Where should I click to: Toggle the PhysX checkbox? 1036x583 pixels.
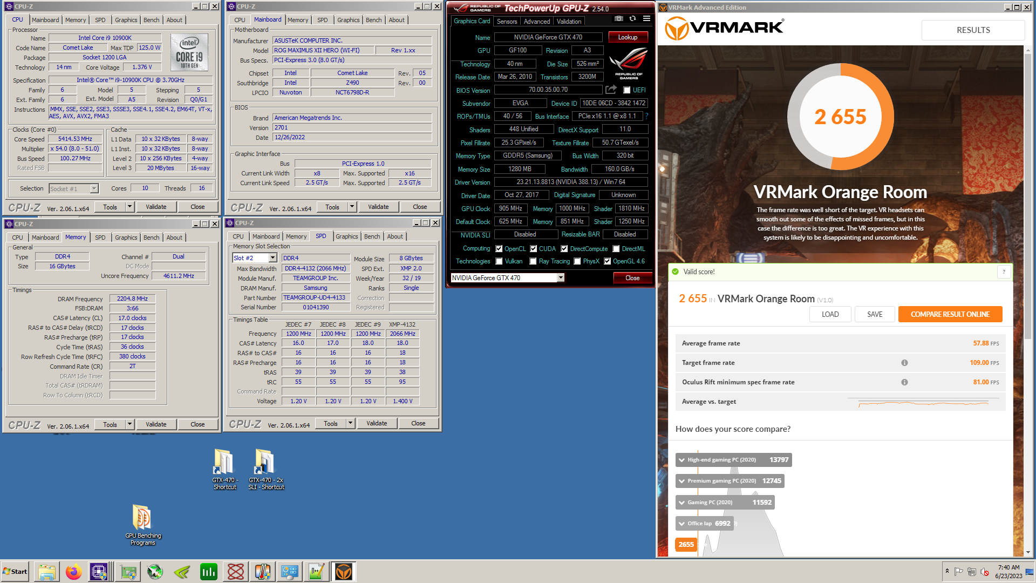click(577, 261)
